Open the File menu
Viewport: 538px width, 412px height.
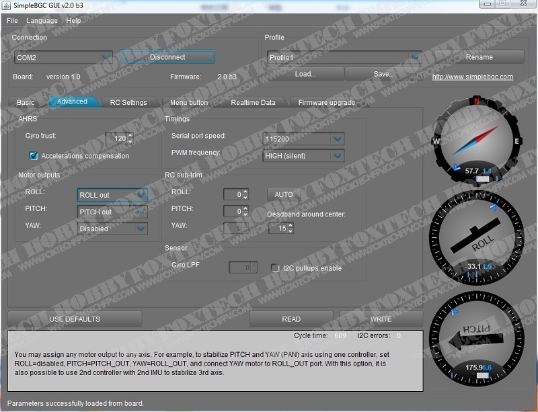click(12, 21)
